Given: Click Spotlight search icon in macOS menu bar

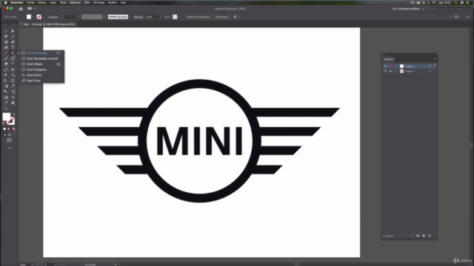Looking at the screenshot, I should tap(456, 2).
